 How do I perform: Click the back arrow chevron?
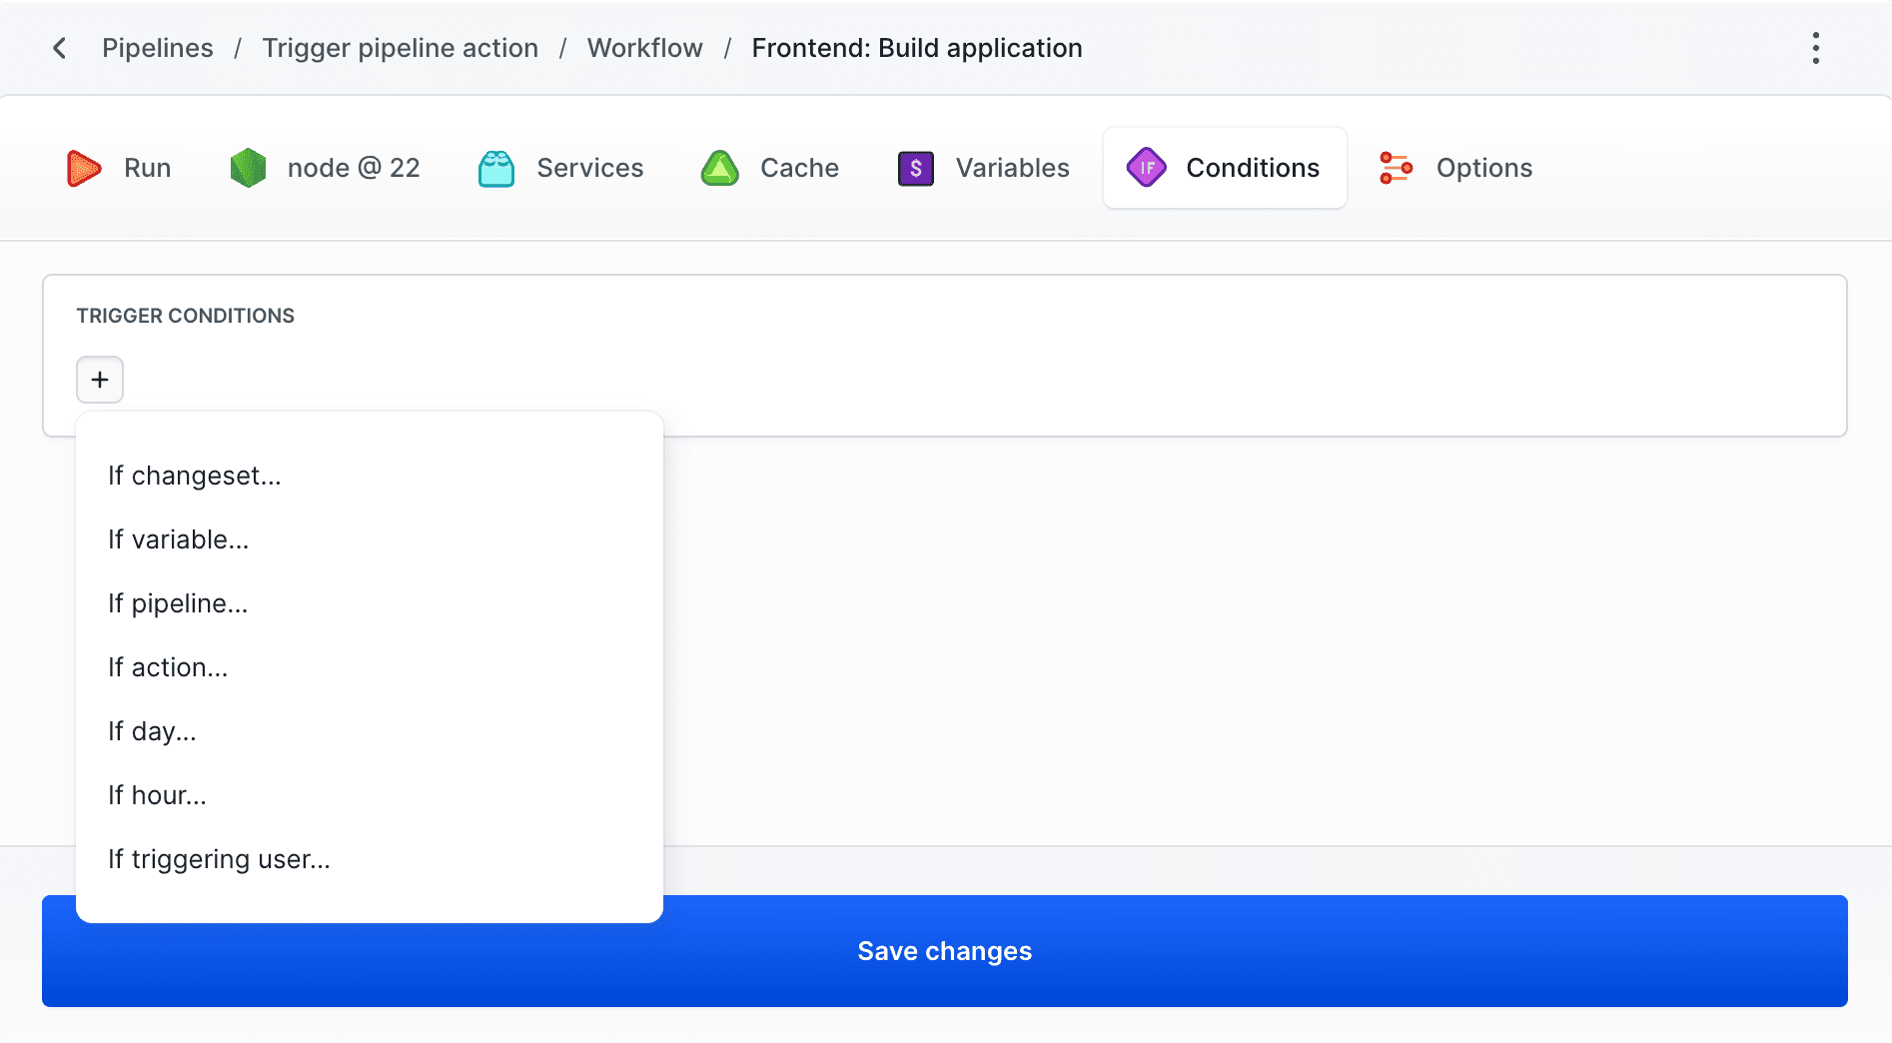tap(60, 48)
